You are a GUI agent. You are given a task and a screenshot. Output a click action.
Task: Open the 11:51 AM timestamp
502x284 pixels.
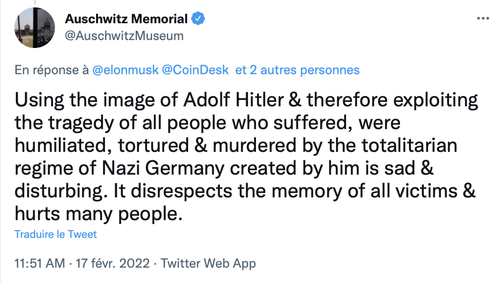(40, 263)
